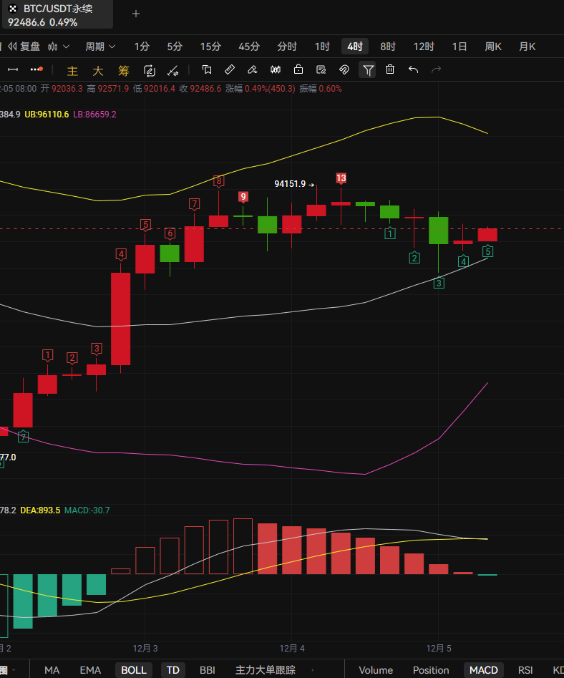Undo the last drawing action
564x678 pixels.
413,69
